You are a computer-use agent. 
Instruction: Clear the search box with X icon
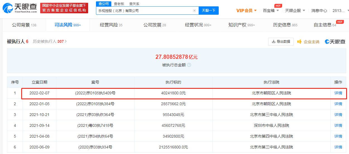[x=194, y=11]
